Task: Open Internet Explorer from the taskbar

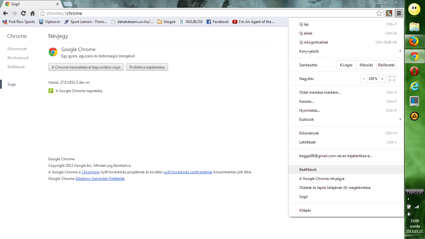Action: [x=414, y=86]
